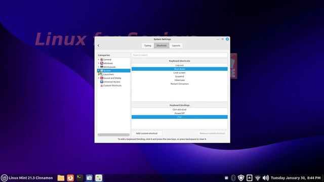Click the Workspaces category icon
This screenshot has width=324, height=182.
click(102, 67)
